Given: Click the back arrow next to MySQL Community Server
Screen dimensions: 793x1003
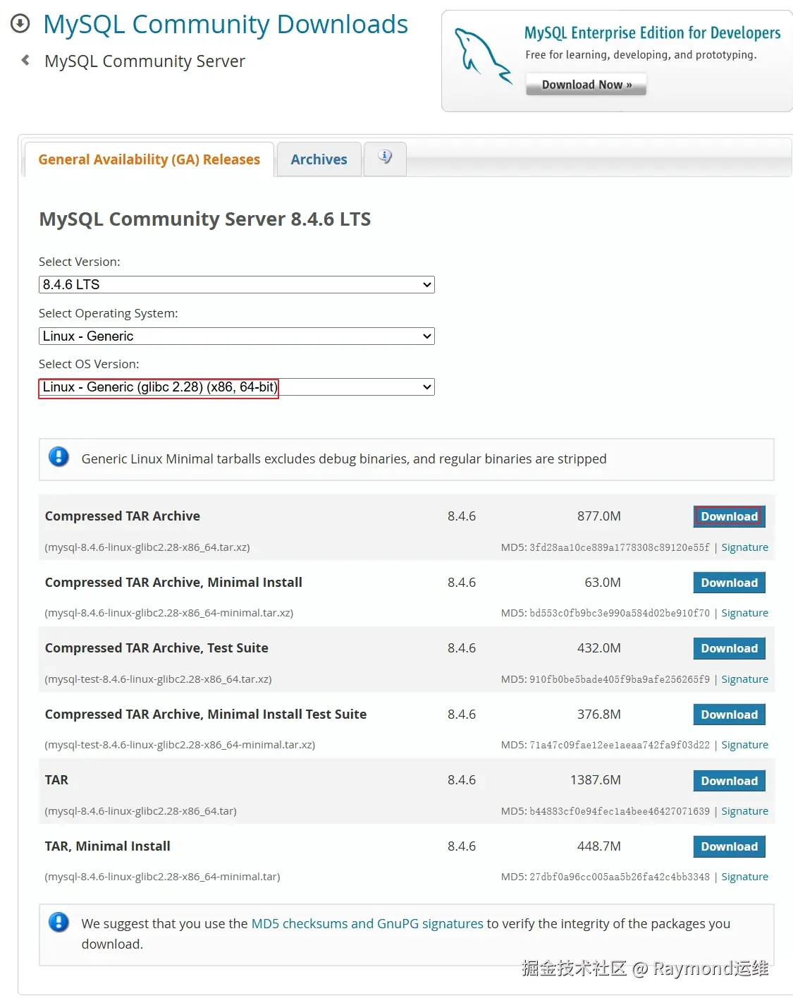Looking at the screenshot, I should click(25, 61).
